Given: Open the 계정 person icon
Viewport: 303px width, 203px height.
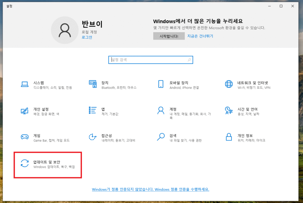Looking at the screenshot, I should (x=161, y=111).
